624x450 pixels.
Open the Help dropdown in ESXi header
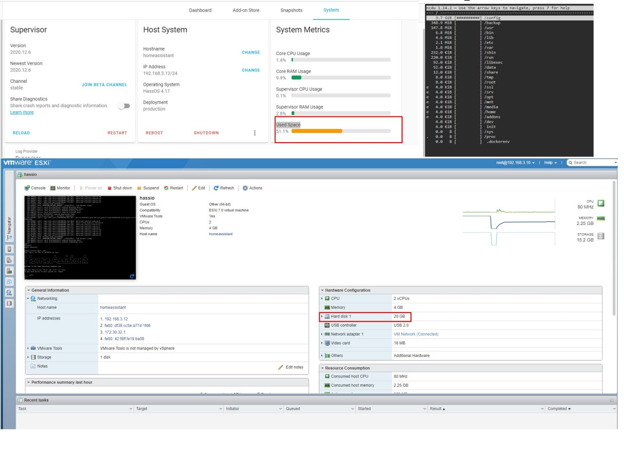click(x=550, y=163)
